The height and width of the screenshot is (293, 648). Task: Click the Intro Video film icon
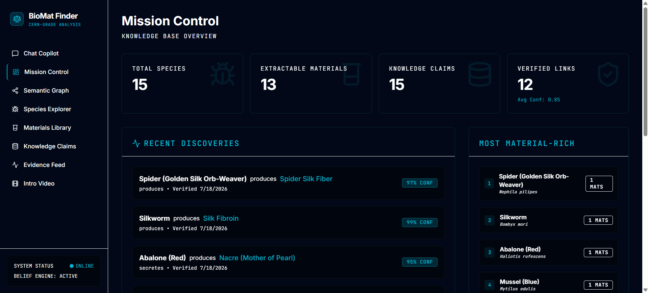(x=15, y=184)
